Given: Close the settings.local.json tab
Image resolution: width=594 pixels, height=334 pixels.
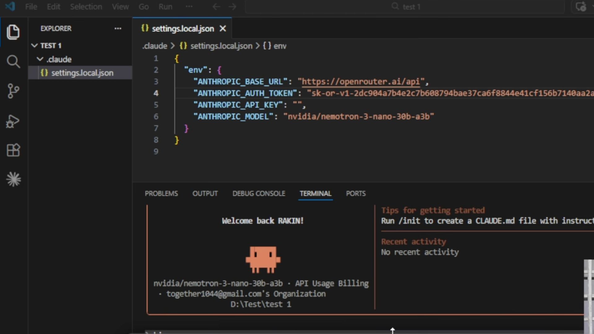Looking at the screenshot, I should click(223, 29).
